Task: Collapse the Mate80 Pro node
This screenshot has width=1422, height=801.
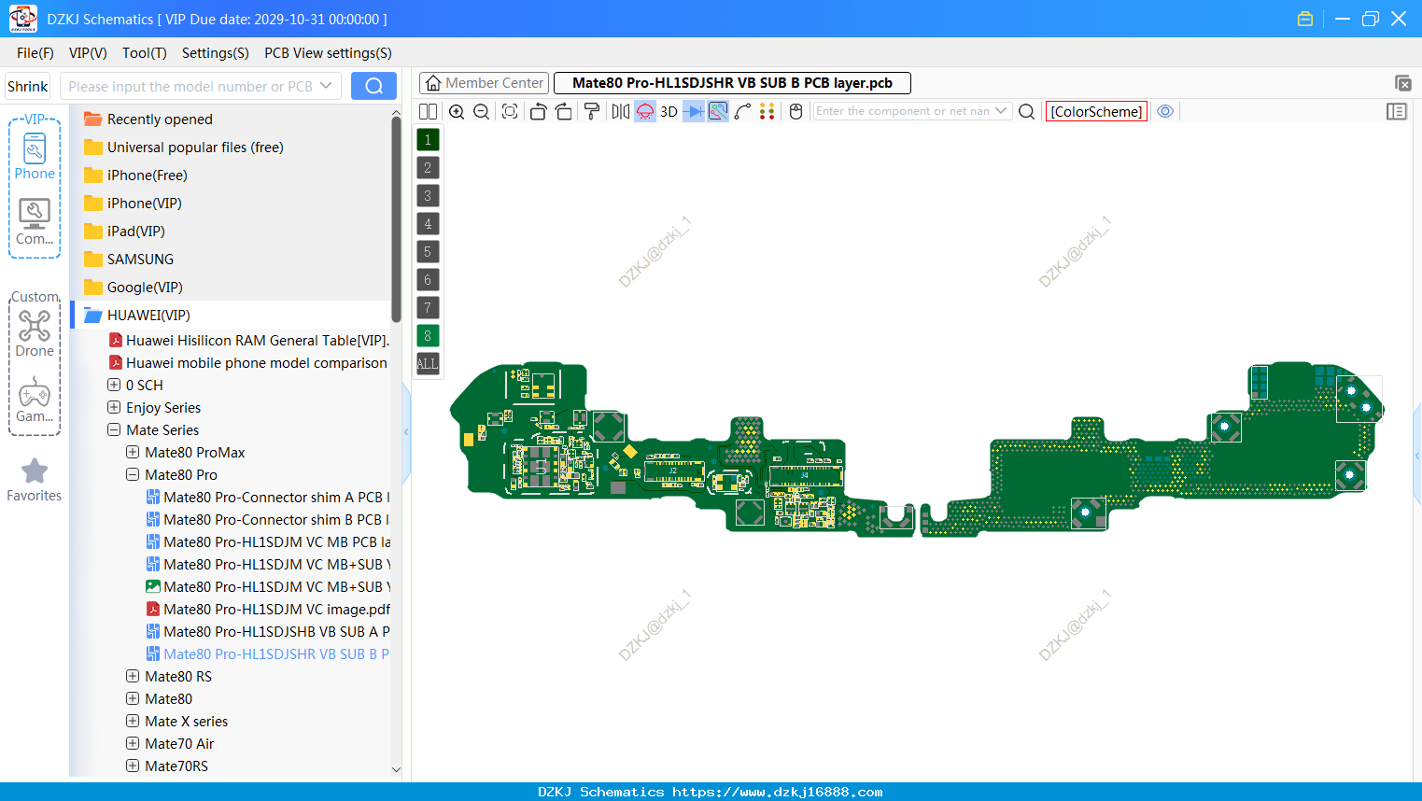Action: point(133,474)
